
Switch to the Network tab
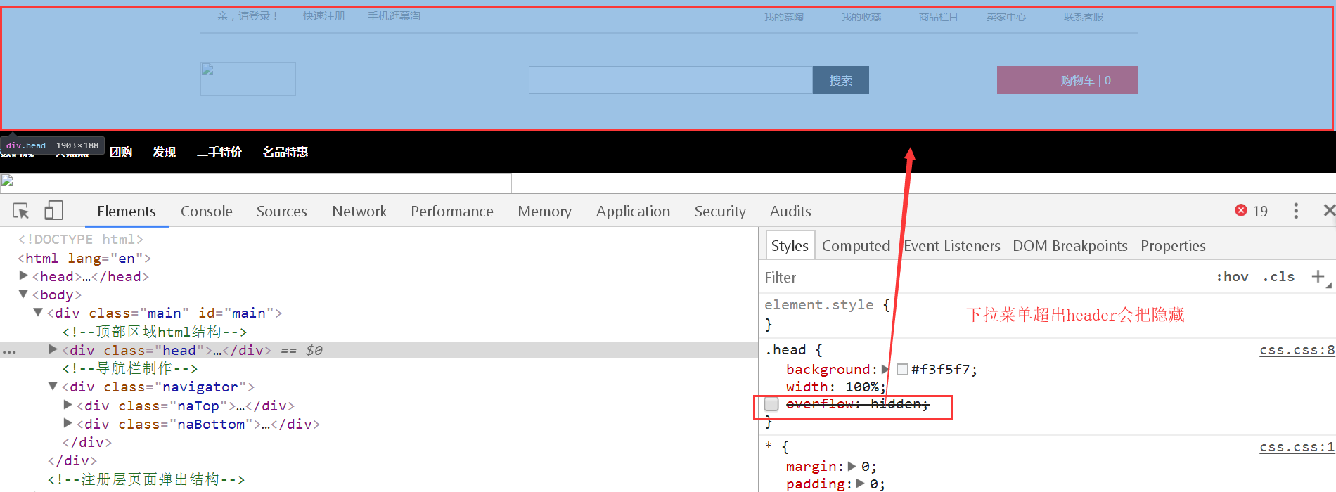click(x=359, y=212)
